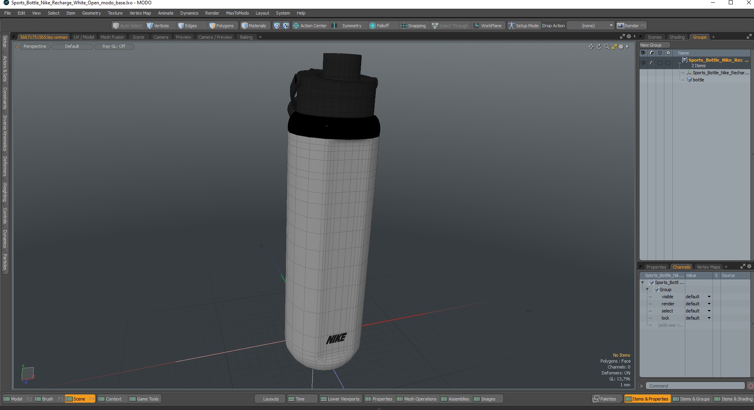Toggle the Select Through option

coord(450,26)
